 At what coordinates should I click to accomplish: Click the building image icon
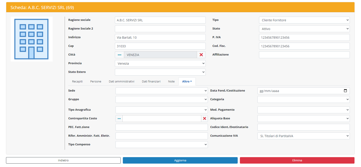(31, 39)
